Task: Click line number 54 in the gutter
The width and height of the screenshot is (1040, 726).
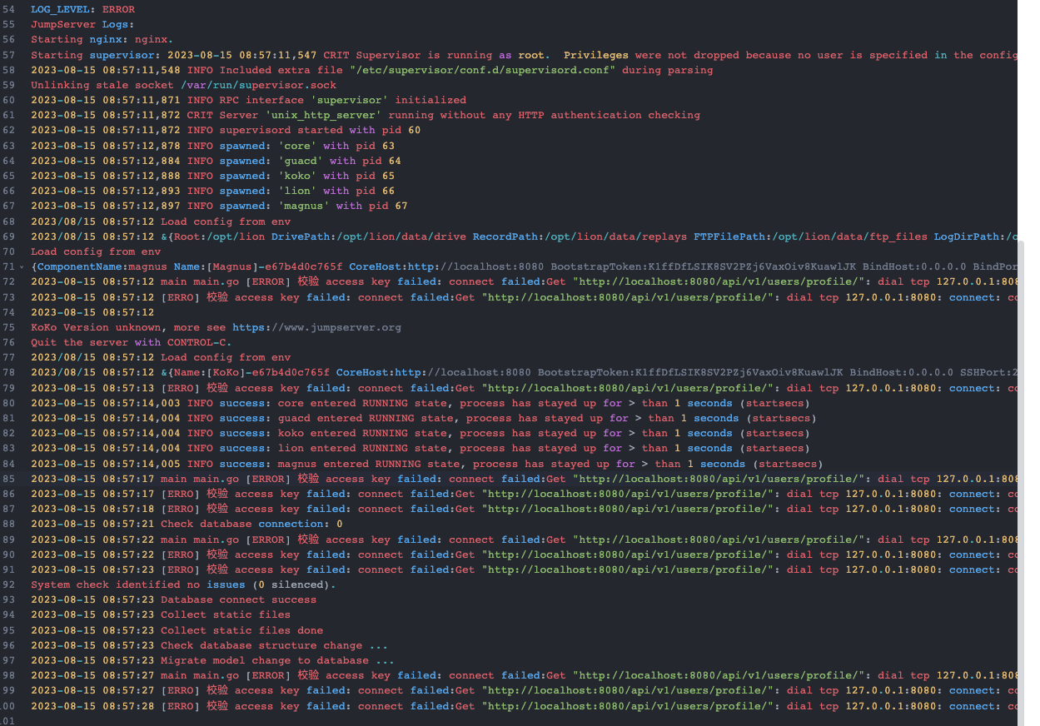Action: coord(8,9)
